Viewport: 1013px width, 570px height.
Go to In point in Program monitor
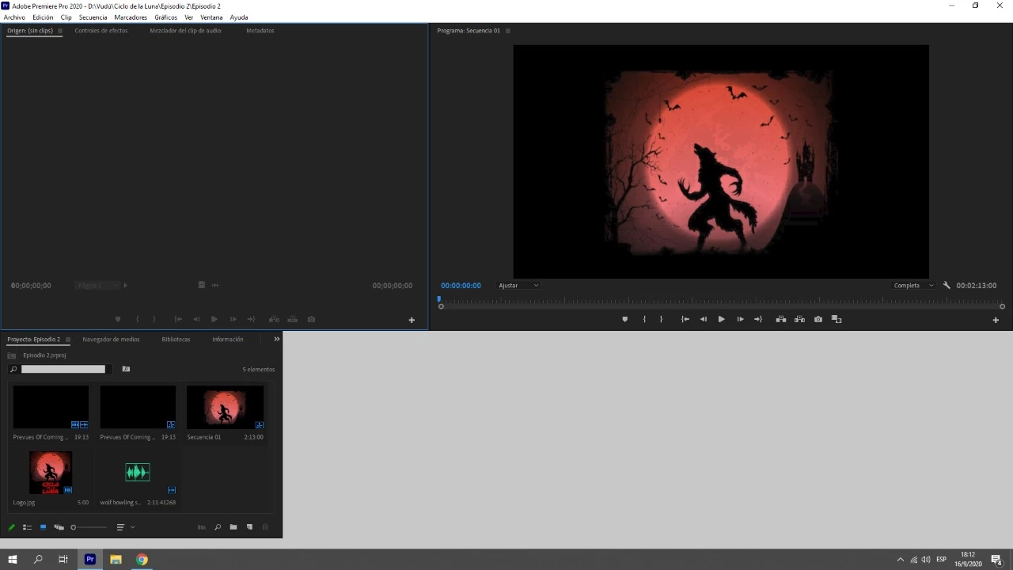(x=685, y=319)
